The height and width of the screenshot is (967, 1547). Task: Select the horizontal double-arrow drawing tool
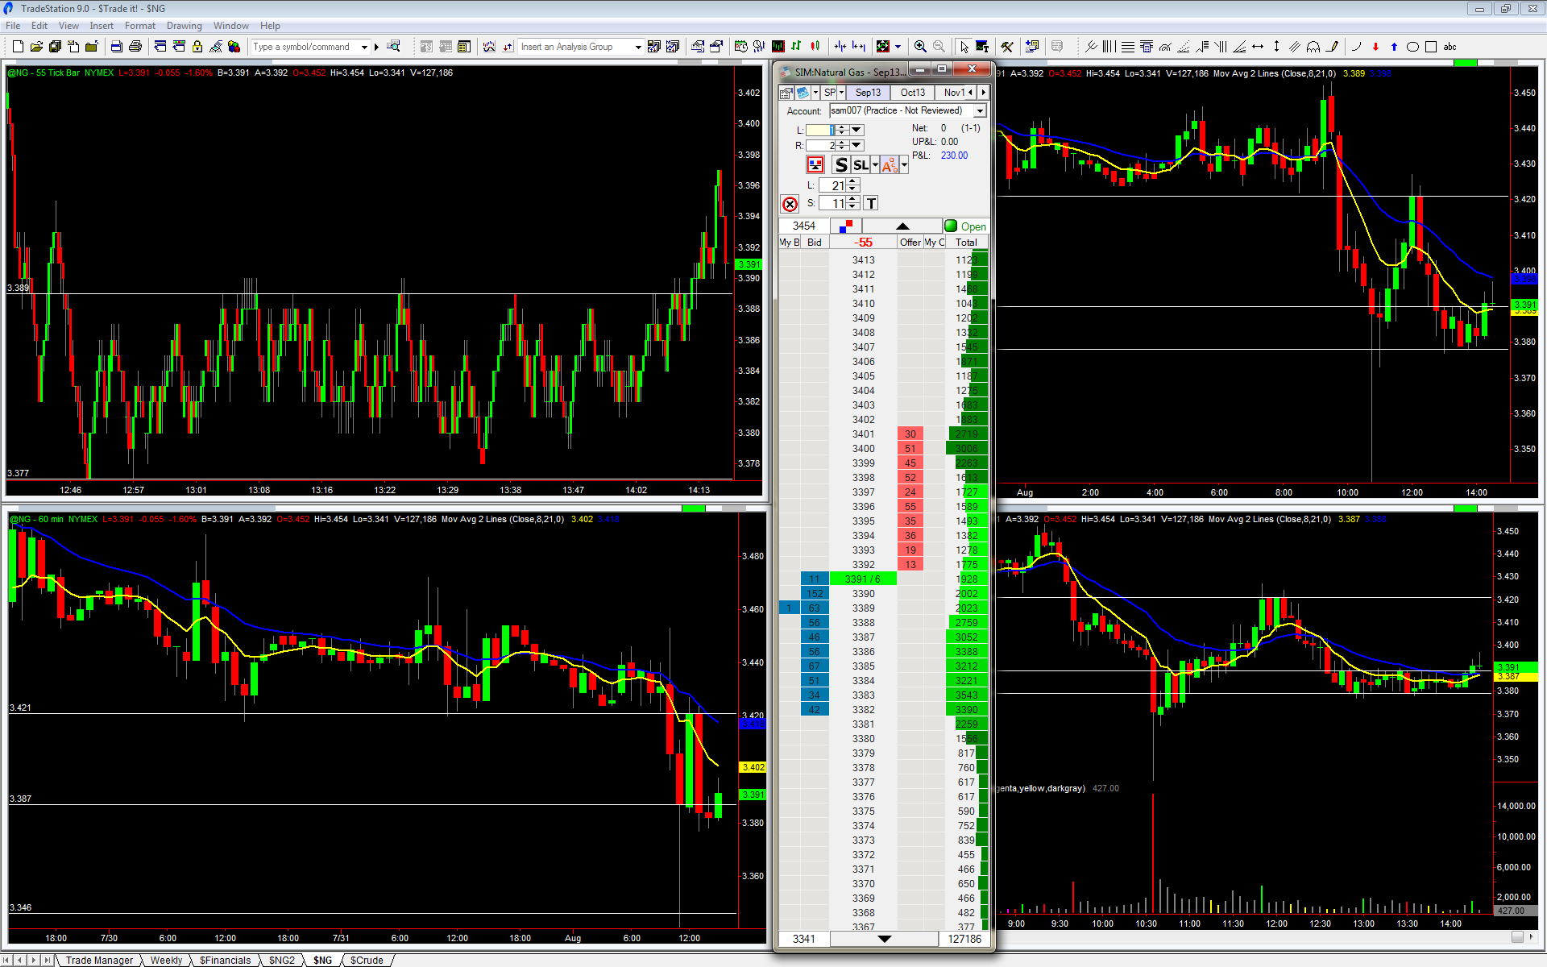(x=1258, y=47)
